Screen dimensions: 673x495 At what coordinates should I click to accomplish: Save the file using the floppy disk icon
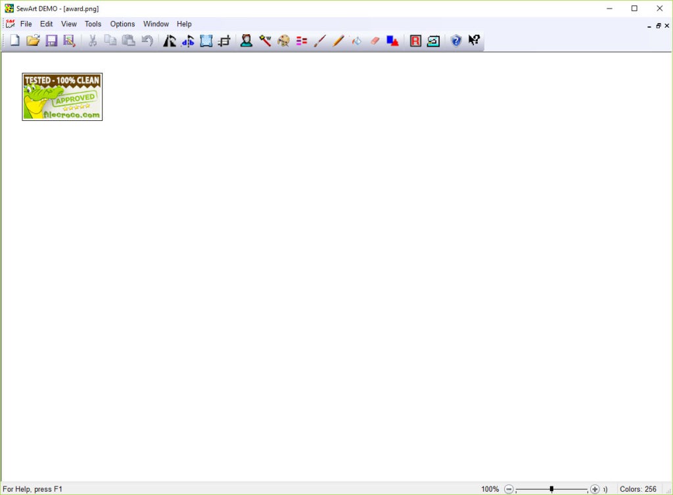tap(51, 41)
